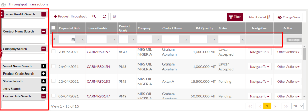Viewport: 308px width, 111px height.
Task: Click the refresh icon in the toolbar
Action: (104, 17)
